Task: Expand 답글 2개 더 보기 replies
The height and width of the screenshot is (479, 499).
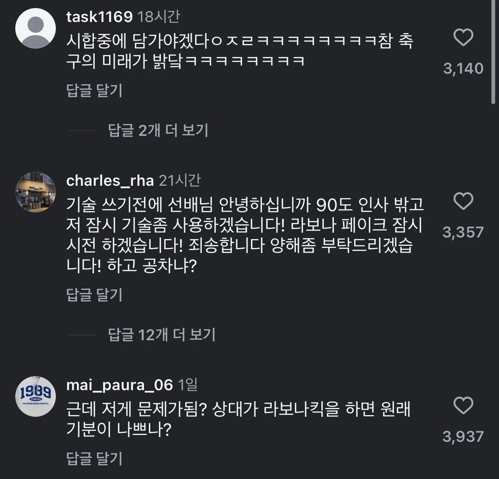Action: click(x=158, y=130)
